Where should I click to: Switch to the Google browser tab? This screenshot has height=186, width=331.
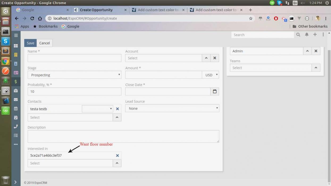pos(40,10)
